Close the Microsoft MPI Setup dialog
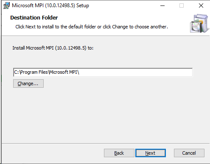This screenshot has height=164, width=210. [201, 6]
